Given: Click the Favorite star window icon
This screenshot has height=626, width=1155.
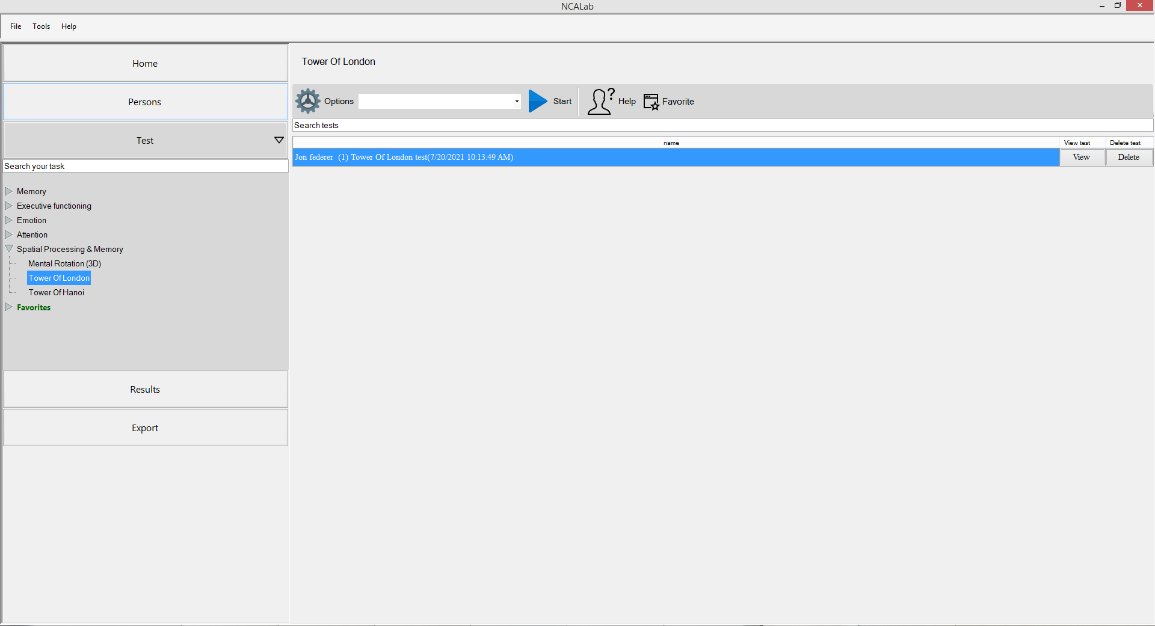Looking at the screenshot, I should [651, 102].
